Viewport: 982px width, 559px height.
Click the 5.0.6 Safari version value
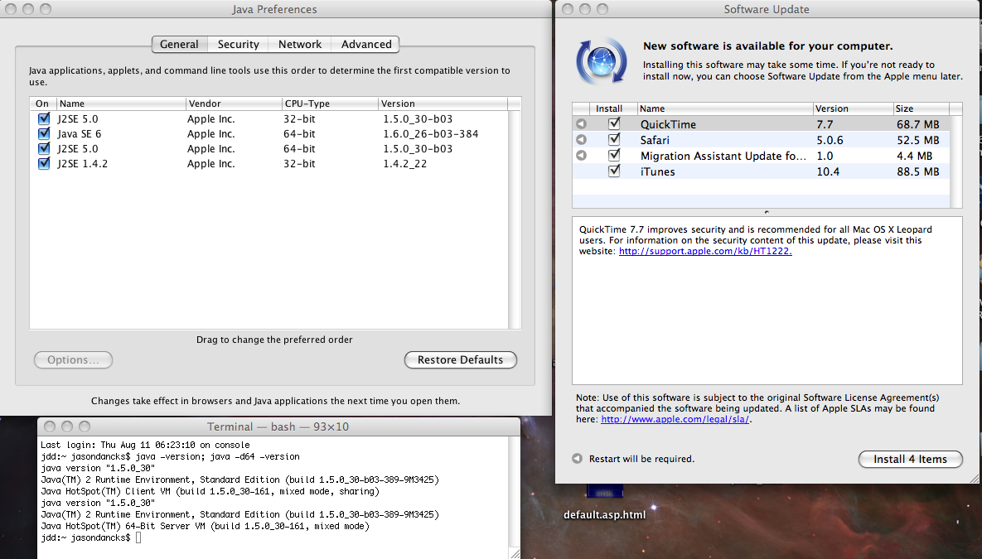(830, 140)
